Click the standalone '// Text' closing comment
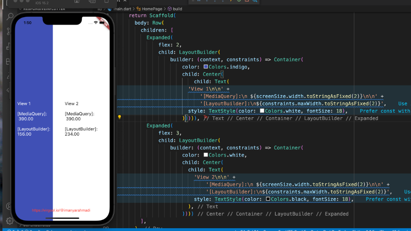The height and width of the screenshot is (231, 411). tap(208, 206)
